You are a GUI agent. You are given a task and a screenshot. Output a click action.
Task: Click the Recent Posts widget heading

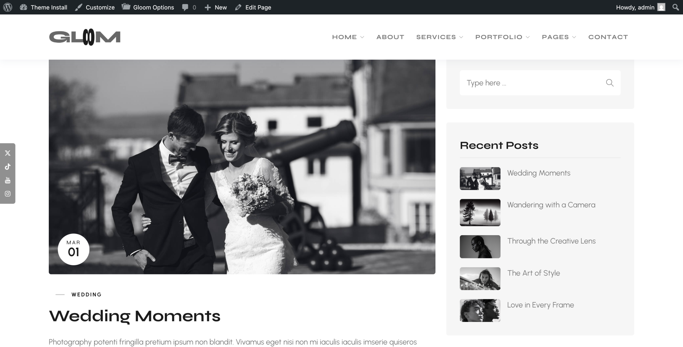pos(499,145)
